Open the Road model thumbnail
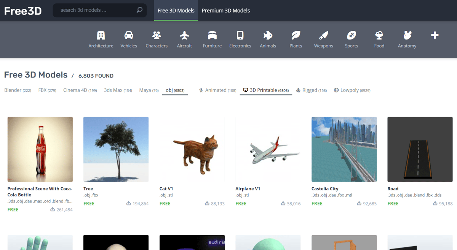The image size is (457, 250). point(420,149)
